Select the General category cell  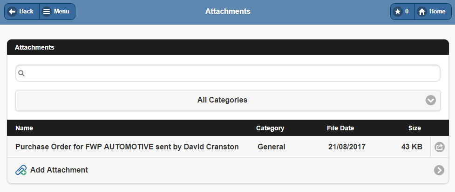coord(272,147)
